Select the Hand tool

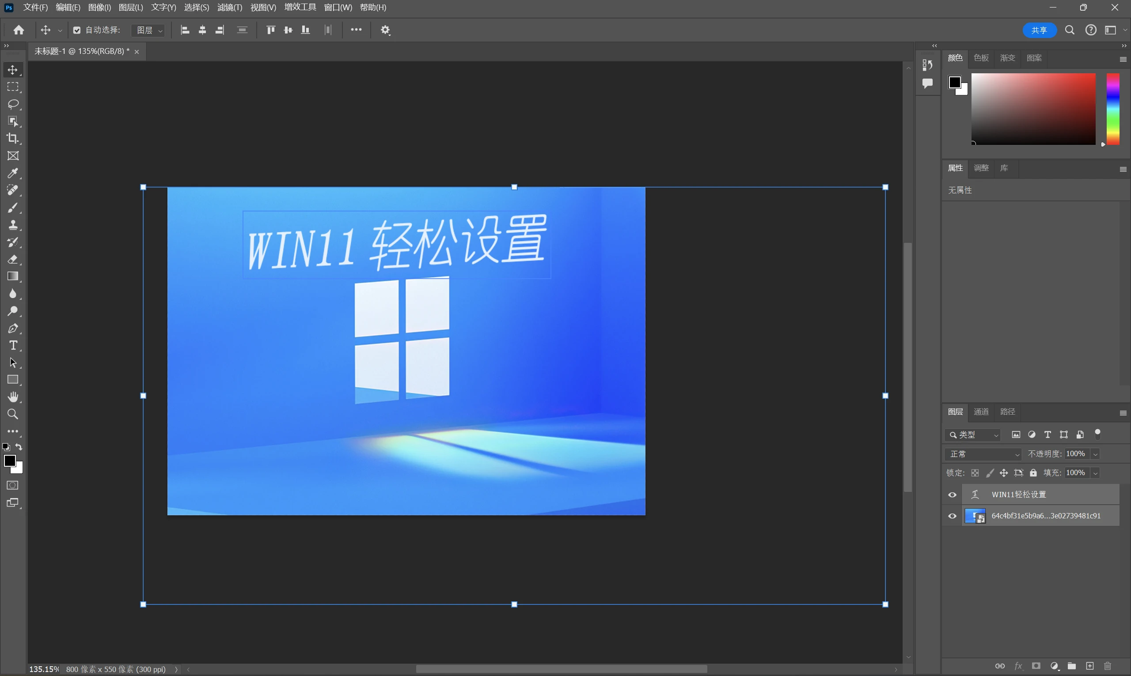point(13,397)
